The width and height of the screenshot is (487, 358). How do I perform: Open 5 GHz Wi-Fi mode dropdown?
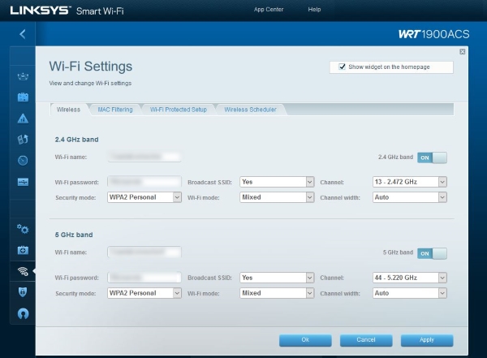point(277,293)
